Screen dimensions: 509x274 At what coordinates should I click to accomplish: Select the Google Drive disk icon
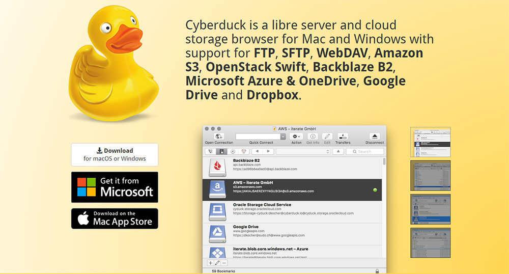coord(217,234)
